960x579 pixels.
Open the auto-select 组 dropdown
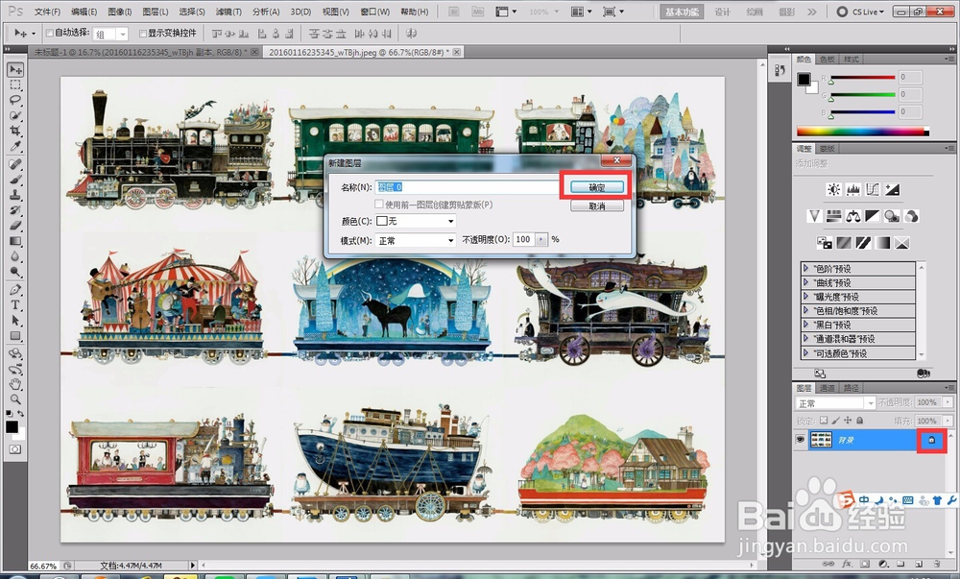pyautogui.click(x=110, y=35)
